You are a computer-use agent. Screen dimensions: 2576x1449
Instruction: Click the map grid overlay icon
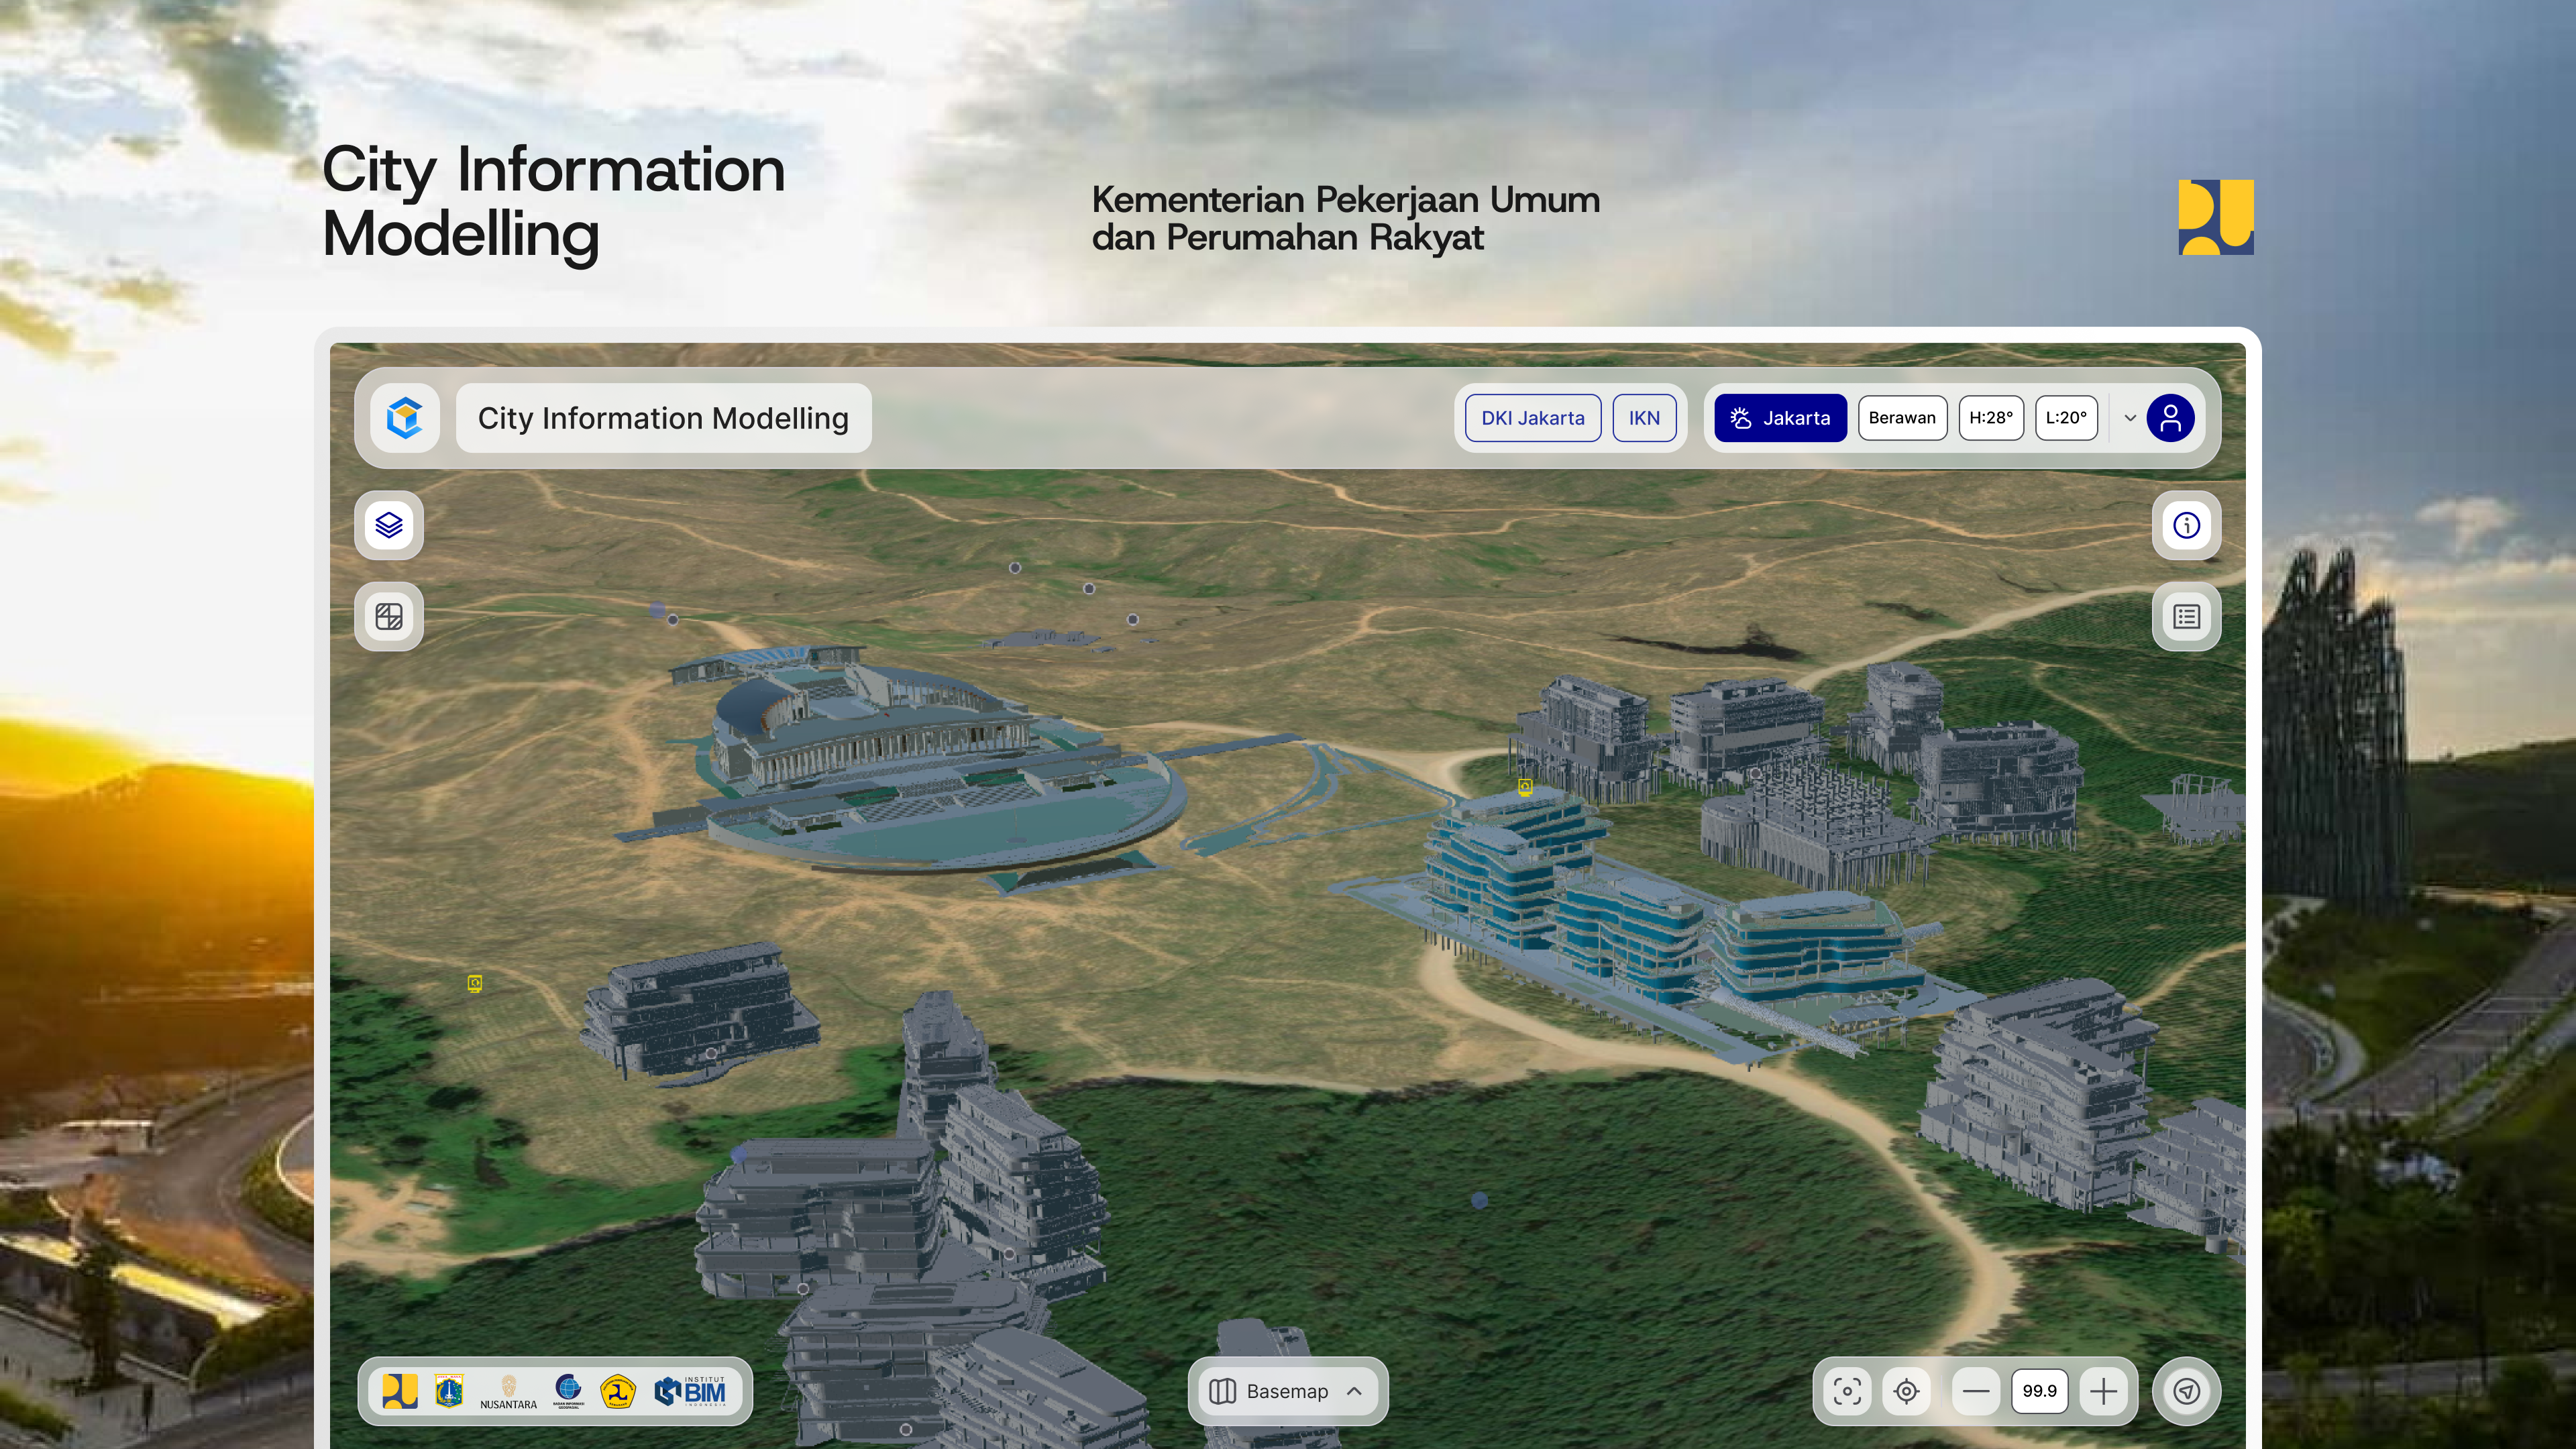pos(389,616)
